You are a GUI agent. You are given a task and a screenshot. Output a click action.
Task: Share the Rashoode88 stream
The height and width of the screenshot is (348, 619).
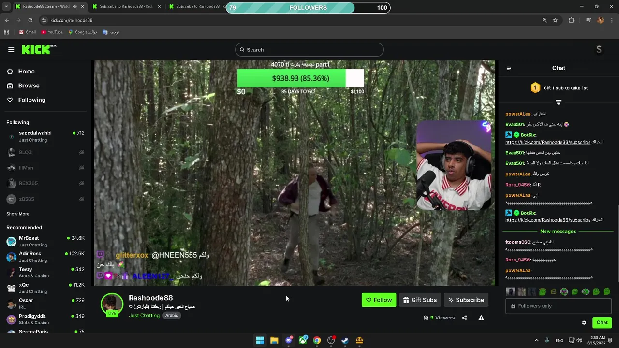click(x=465, y=318)
